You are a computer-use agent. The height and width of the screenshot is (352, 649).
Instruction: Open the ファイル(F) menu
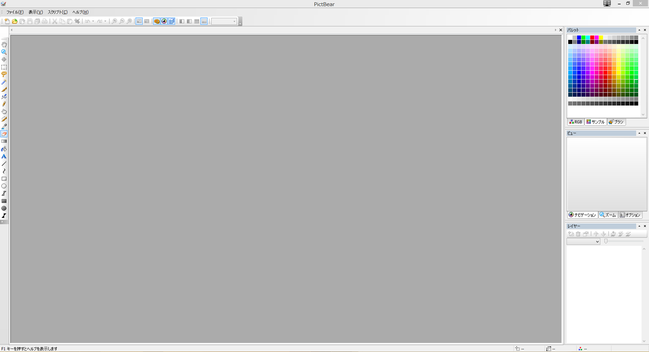[15, 12]
